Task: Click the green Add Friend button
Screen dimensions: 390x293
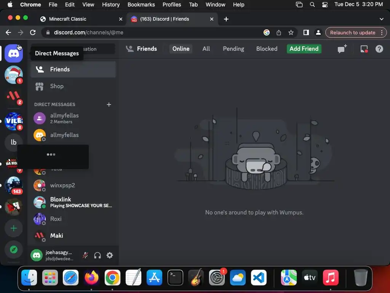Action: point(304,49)
